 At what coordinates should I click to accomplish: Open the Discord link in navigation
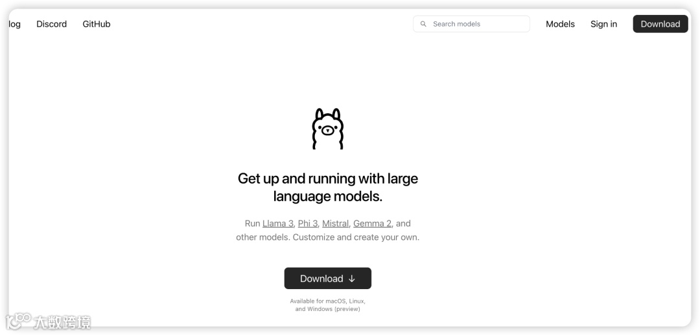(x=52, y=24)
